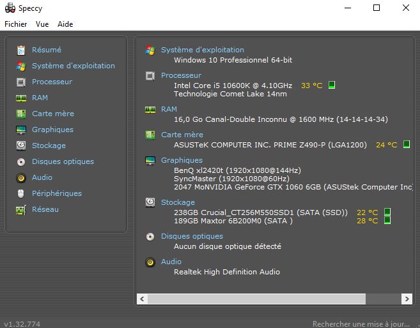This screenshot has width=420, height=328.
Task: Click the green temperature indicator next to 33 °C
Action: 332,85
